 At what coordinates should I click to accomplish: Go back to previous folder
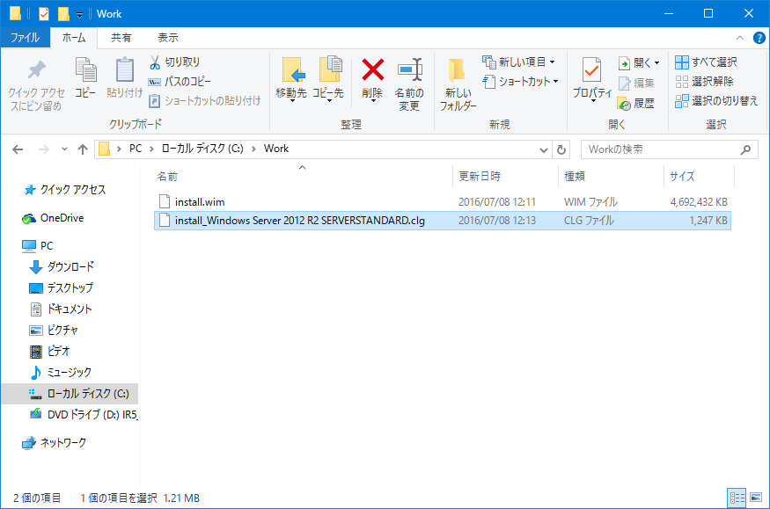pos(18,149)
